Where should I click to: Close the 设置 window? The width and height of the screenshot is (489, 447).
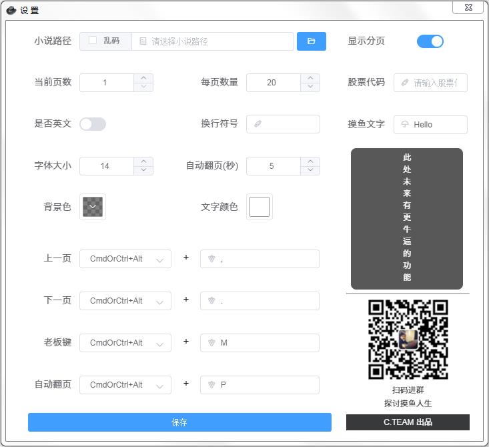pos(468,7)
